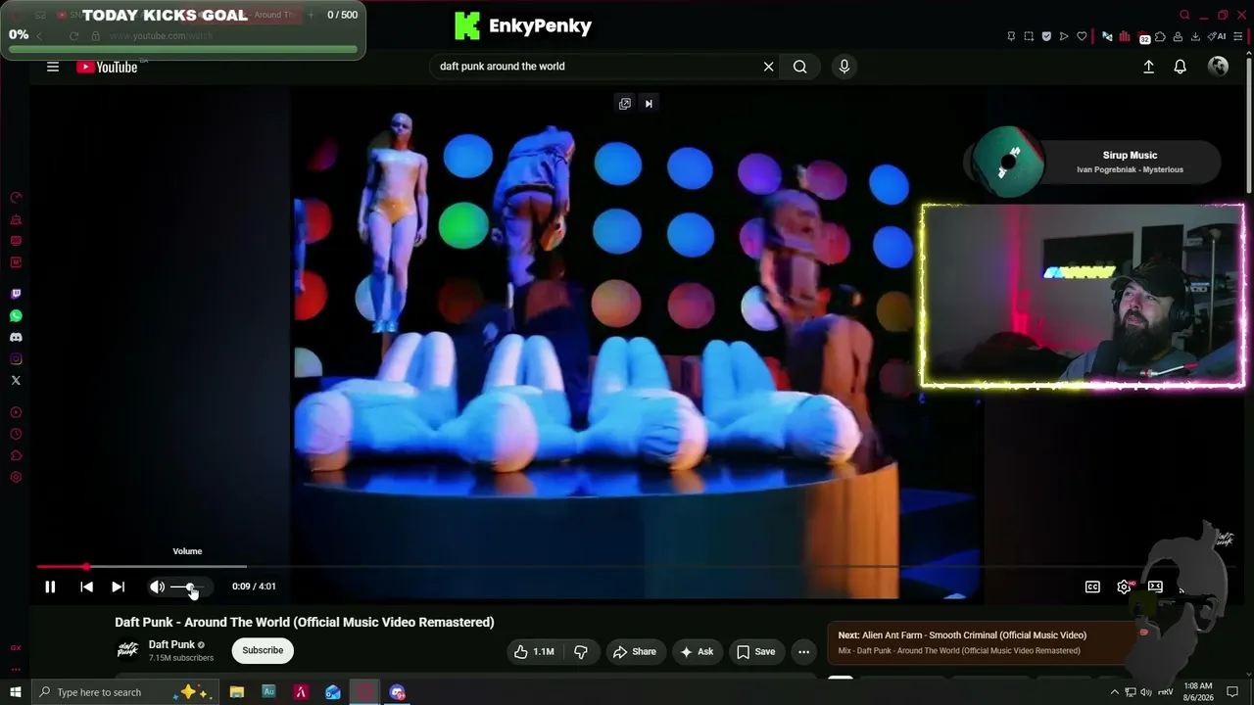Open Adobe Audition from the taskbar
Image resolution: width=1254 pixels, height=705 pixels.
(268, 692)
